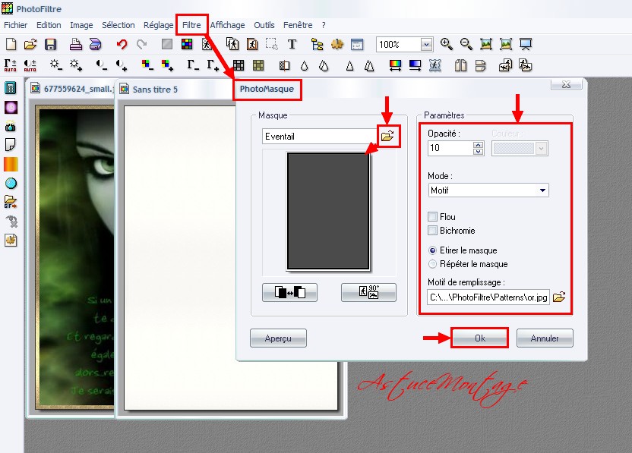Click the Motif de remplissage path field
Viewport: 632px width, 453px height.
click(x=488, y=297)
